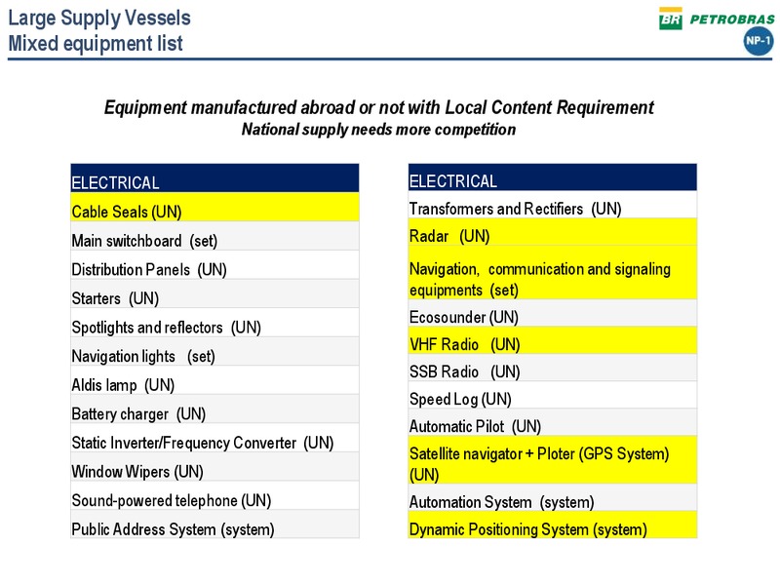Select the 'Speed Log (UN)' row
780x585 pixels.
pos(553,395)
